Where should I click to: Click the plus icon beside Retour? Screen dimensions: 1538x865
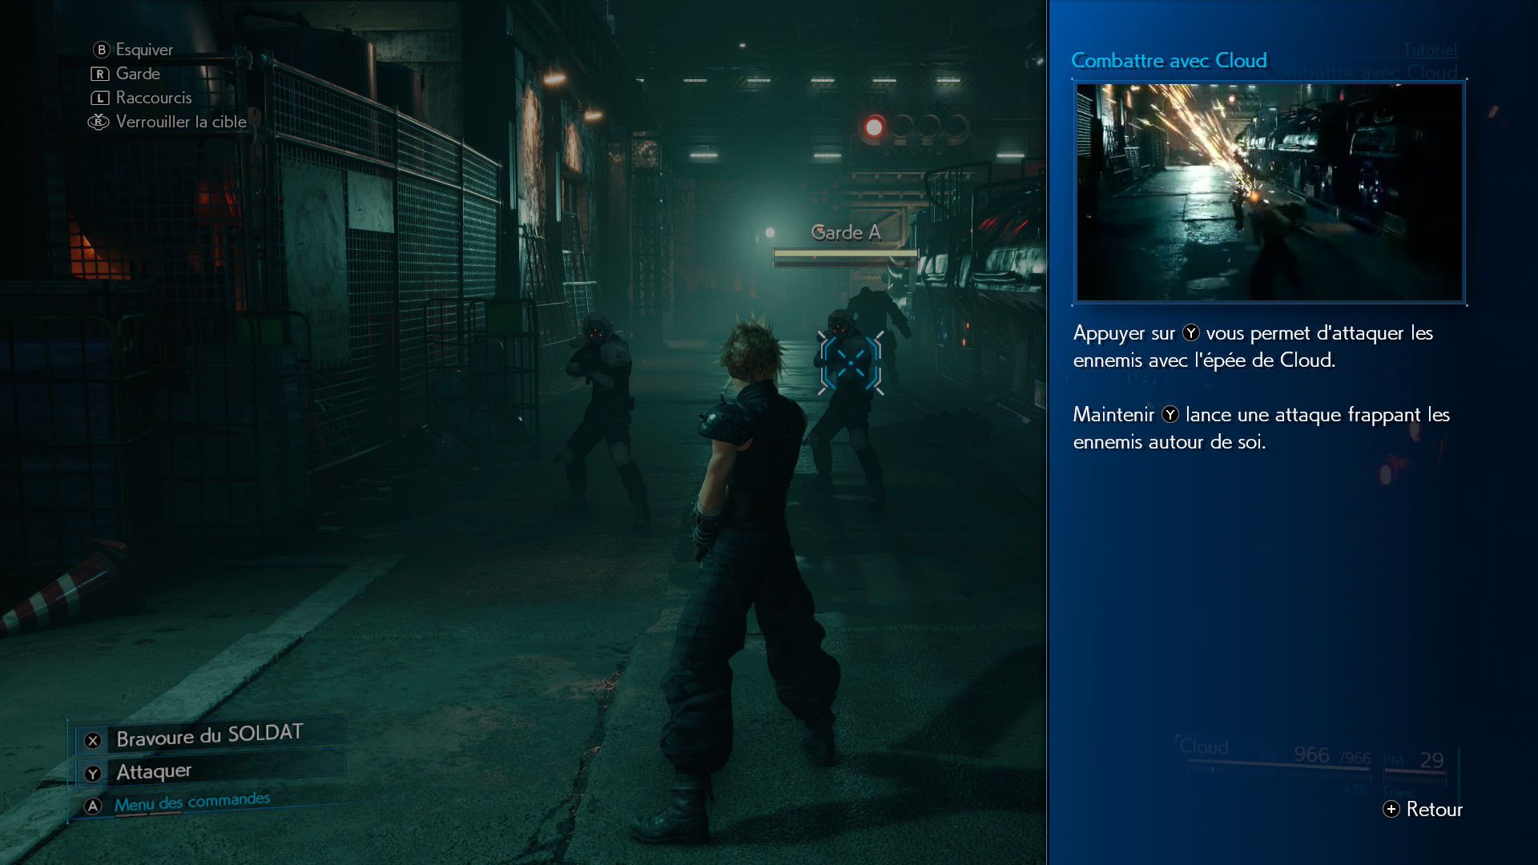pyautogui.click(x=1391, y=809)
